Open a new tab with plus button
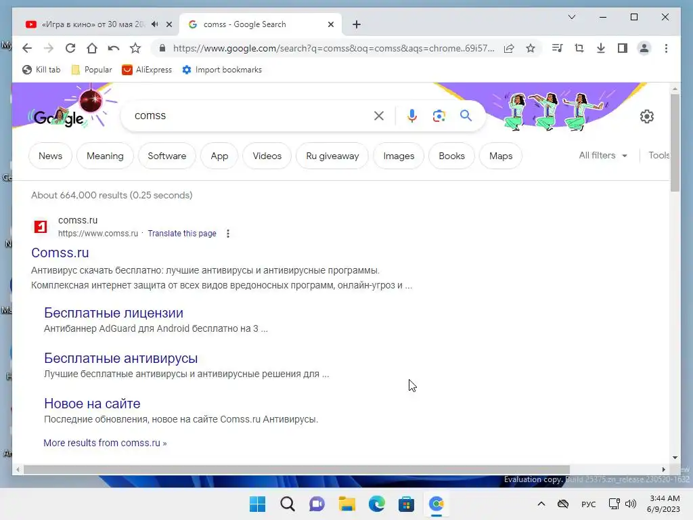This screenshot has width=693, height=520. pyautogui.click(x=357, y=24)
